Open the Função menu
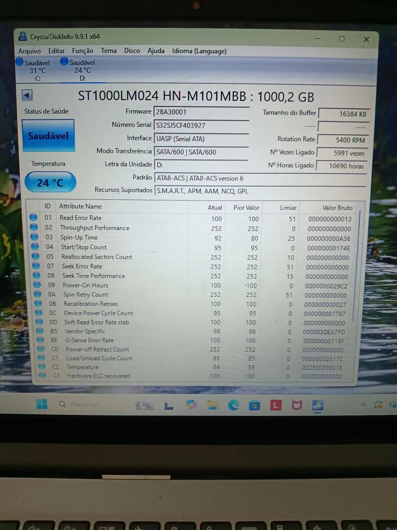 pyautogui.click(x=82, y=51)
